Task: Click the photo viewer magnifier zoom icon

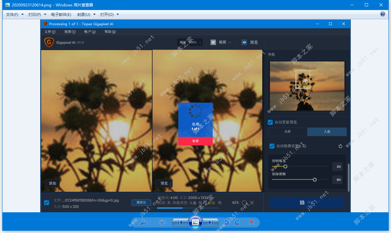Action: coord(143,222)
